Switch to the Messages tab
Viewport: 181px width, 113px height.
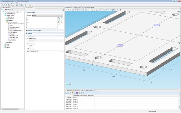pyautogui.click(x=69, y=91)
